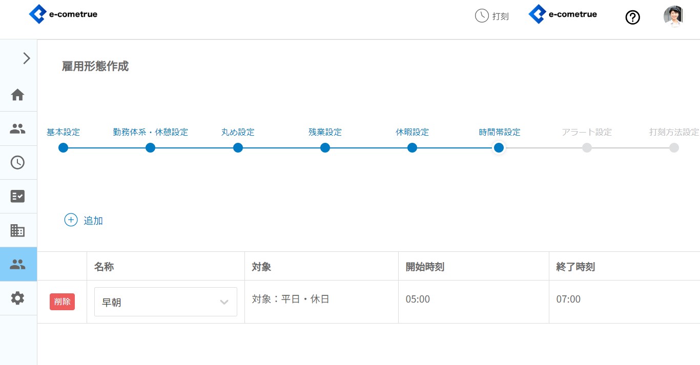Open the settings gear in sidebar
This screenshot has width=700, height=365.
pos(18,298)
